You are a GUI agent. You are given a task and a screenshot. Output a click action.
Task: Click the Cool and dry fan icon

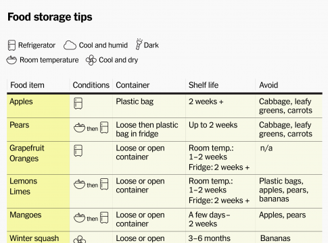click(x=91, y=60)
